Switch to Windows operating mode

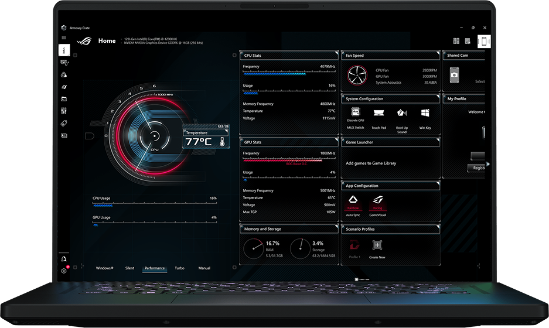click(x=104, y=268)
